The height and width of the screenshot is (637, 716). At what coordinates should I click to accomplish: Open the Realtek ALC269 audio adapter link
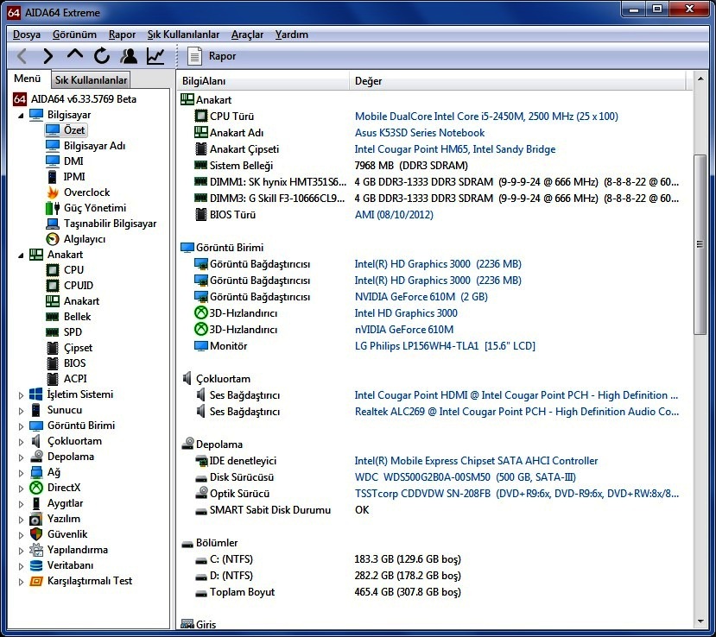tap(516, 412)
